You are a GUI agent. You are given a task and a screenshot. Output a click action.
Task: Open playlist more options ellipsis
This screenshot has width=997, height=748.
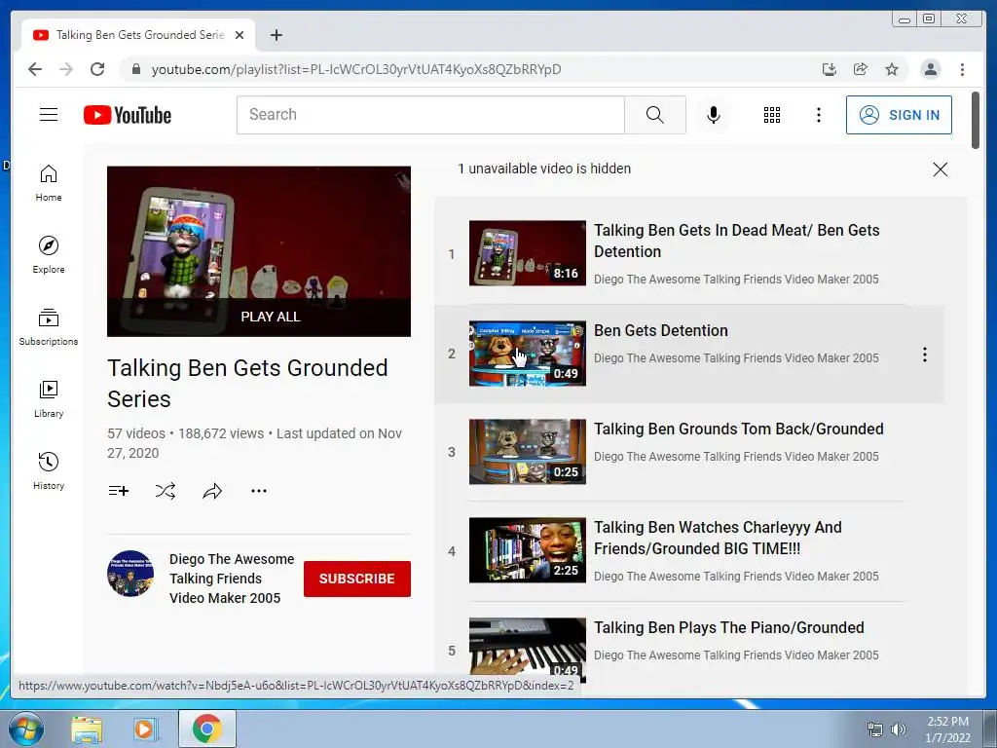[259, 491]
